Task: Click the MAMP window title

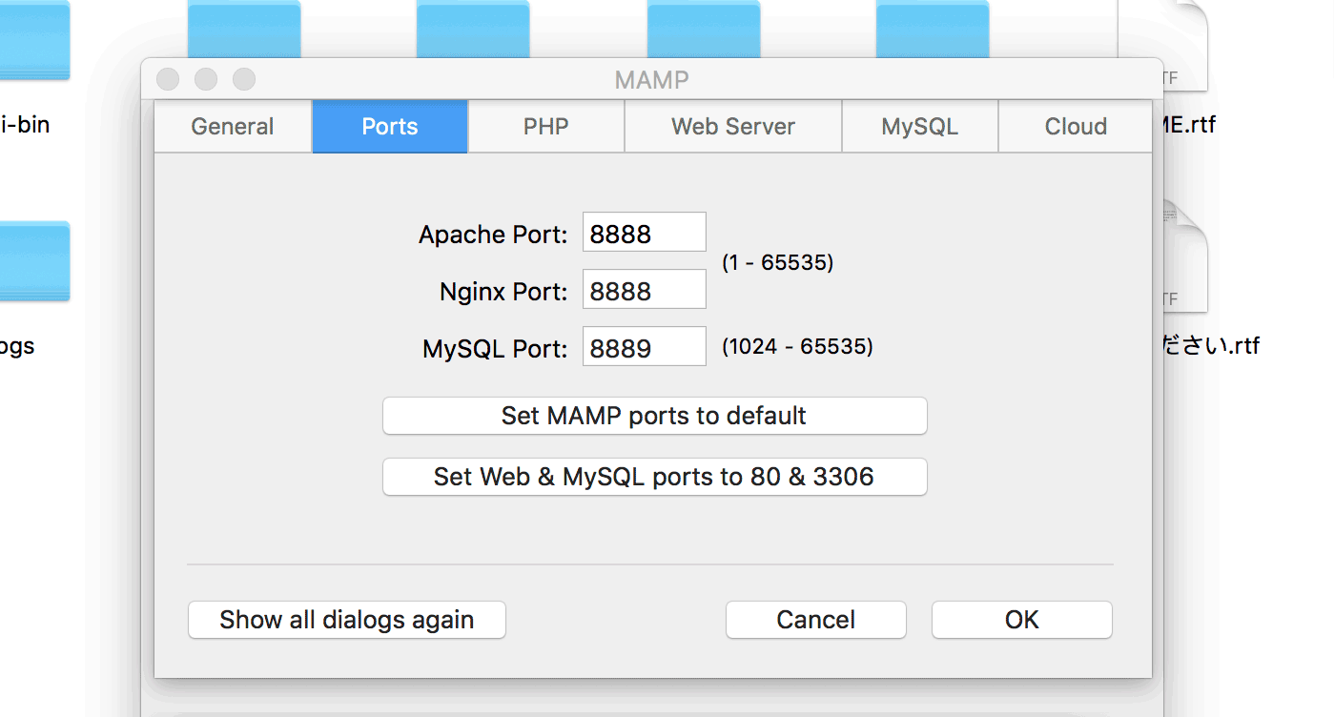Action: pos(652,80)
